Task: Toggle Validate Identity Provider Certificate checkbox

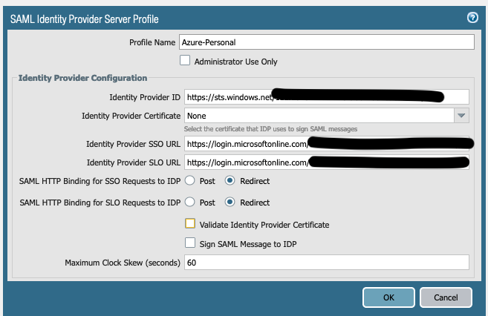Action: tap(190, 223)
